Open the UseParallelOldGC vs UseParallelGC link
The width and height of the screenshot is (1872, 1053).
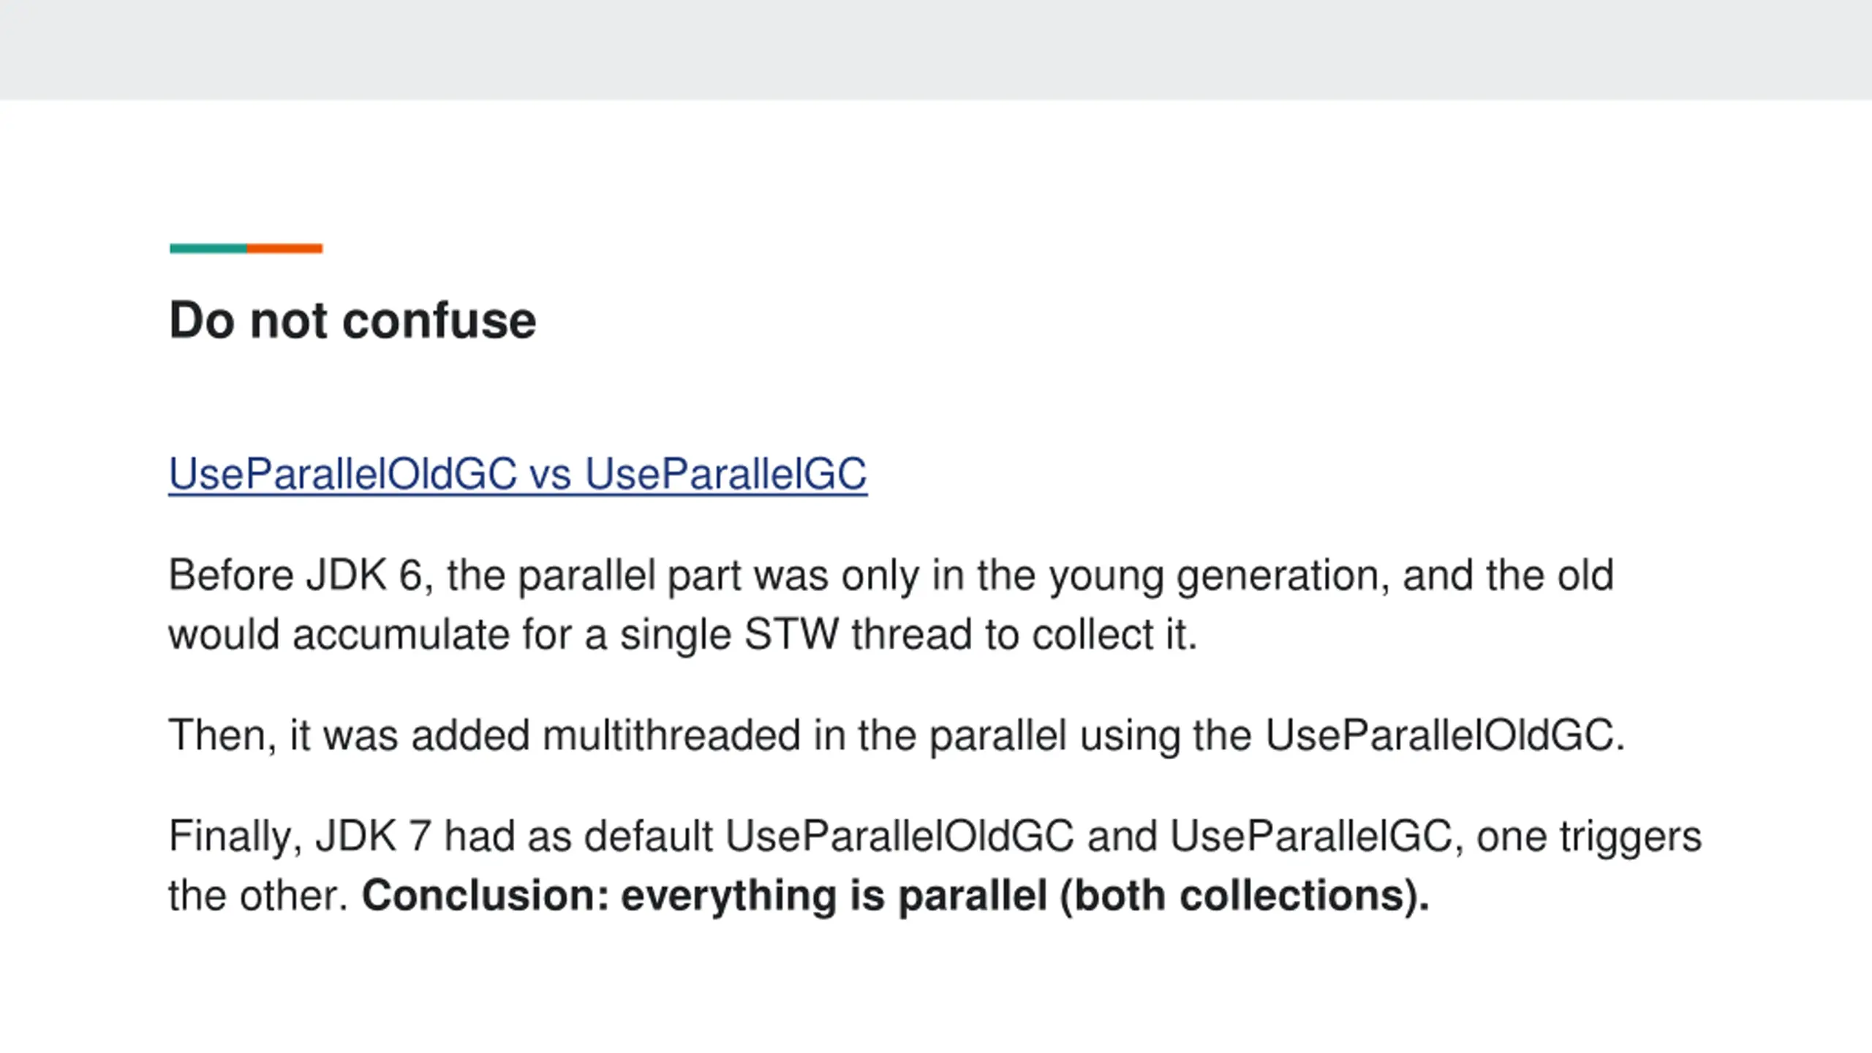point(518,474)
